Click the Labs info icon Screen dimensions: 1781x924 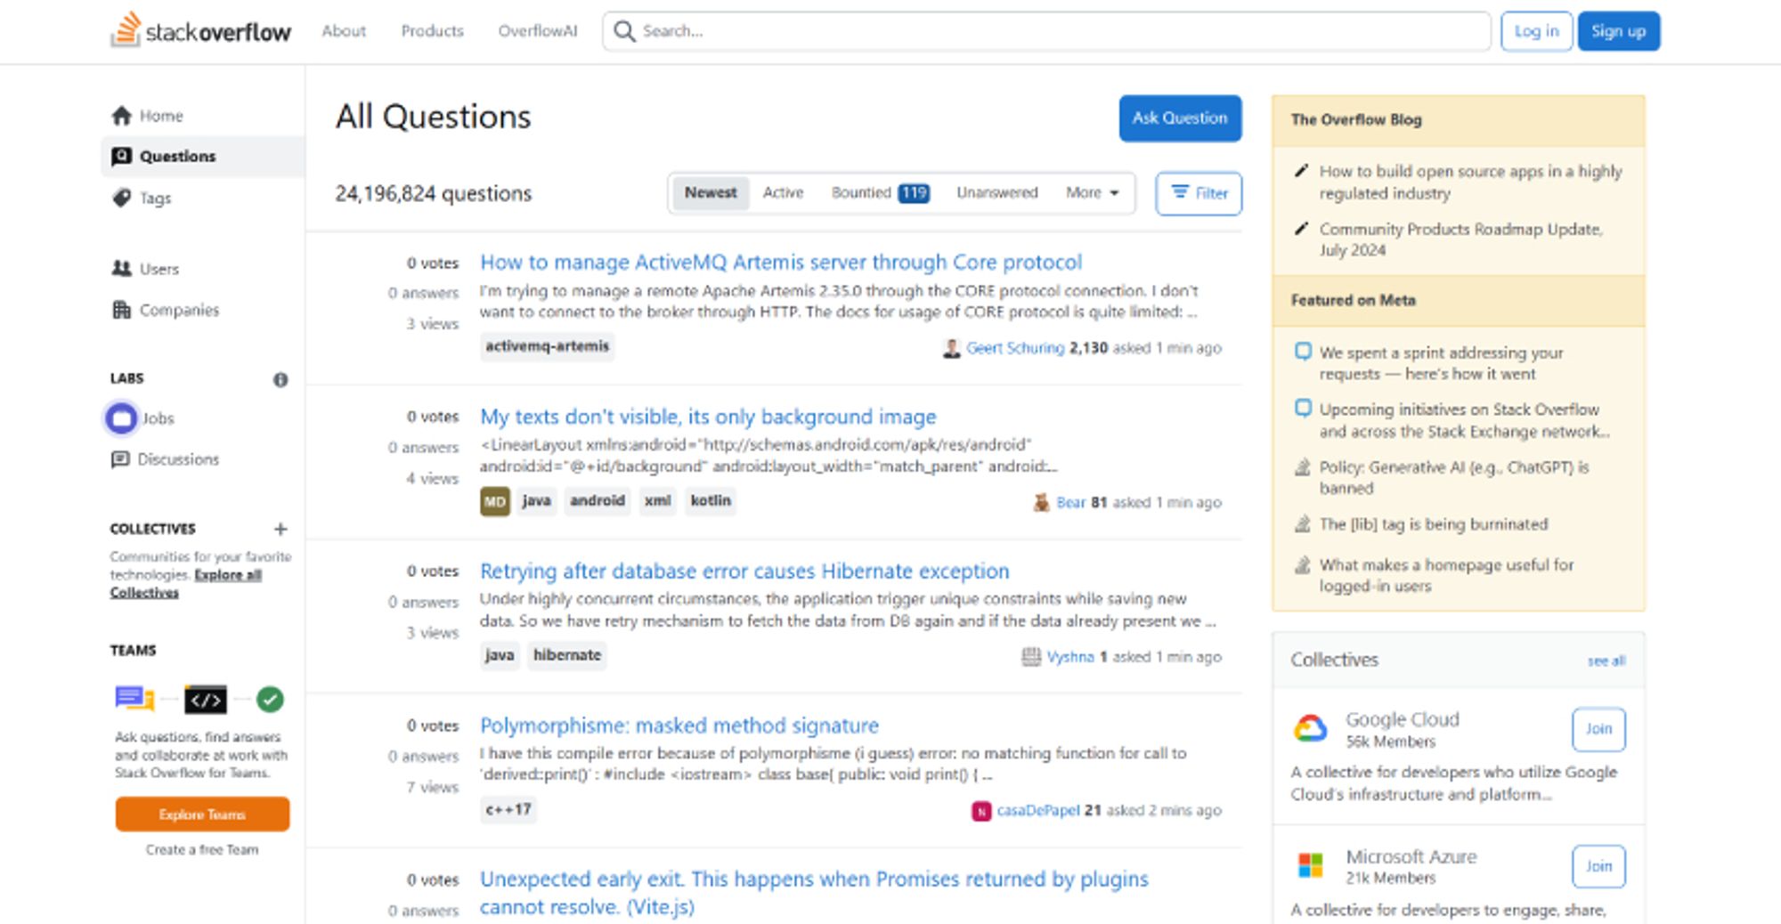281,379
